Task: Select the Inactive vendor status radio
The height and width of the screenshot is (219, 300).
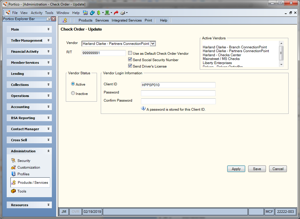Action: tap(73, 93)
